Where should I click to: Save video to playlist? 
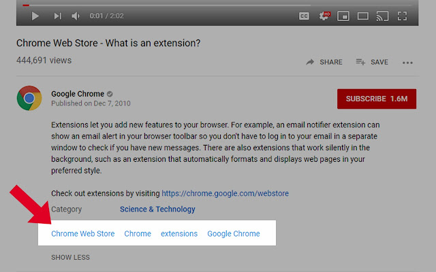pos(372,62)
